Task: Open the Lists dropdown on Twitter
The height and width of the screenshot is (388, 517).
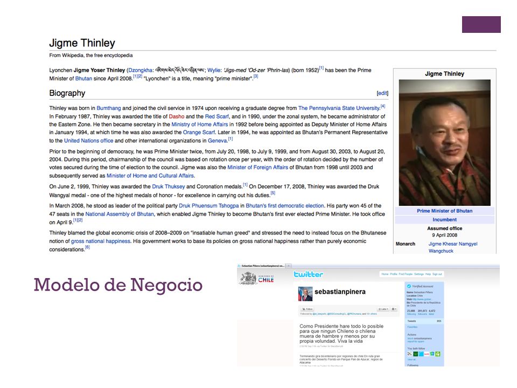Action: [x=383, y=309]
